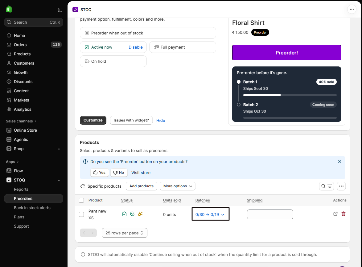Click the Batch 1 sold progress bar
362x267 pixels.
click(x=290, y=95)
